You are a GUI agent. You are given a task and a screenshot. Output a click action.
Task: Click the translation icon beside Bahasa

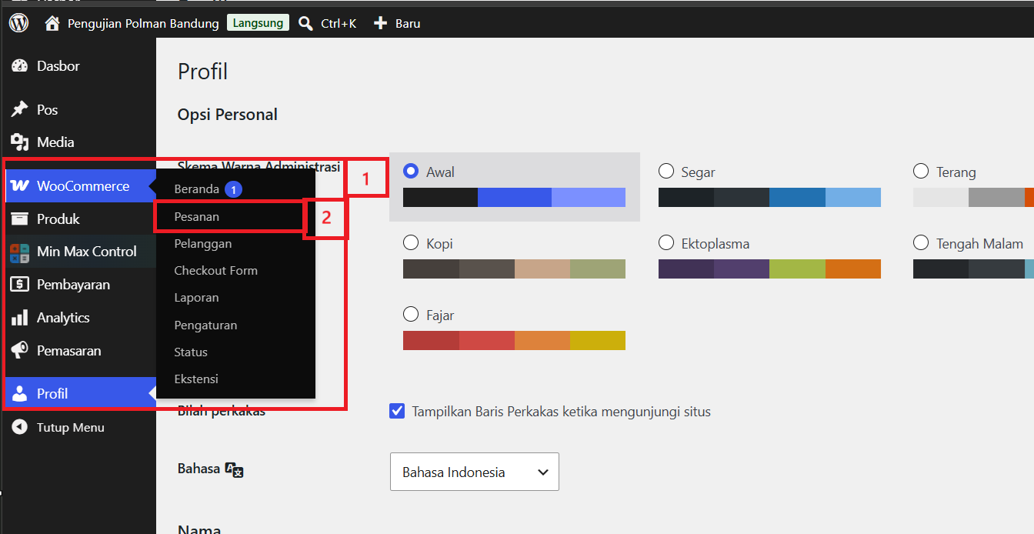click(x=234, y=469)
